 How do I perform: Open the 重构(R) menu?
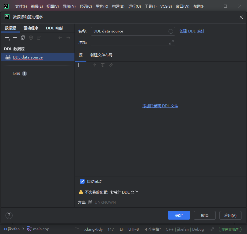102,6
